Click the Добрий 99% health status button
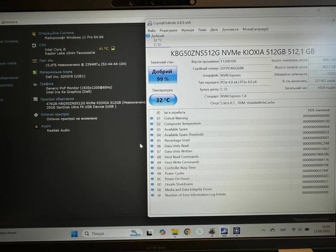 coord(162,75)
